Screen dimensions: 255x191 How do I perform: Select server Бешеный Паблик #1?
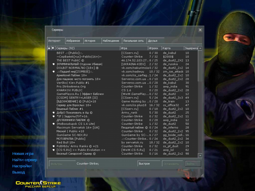[123, 109]
